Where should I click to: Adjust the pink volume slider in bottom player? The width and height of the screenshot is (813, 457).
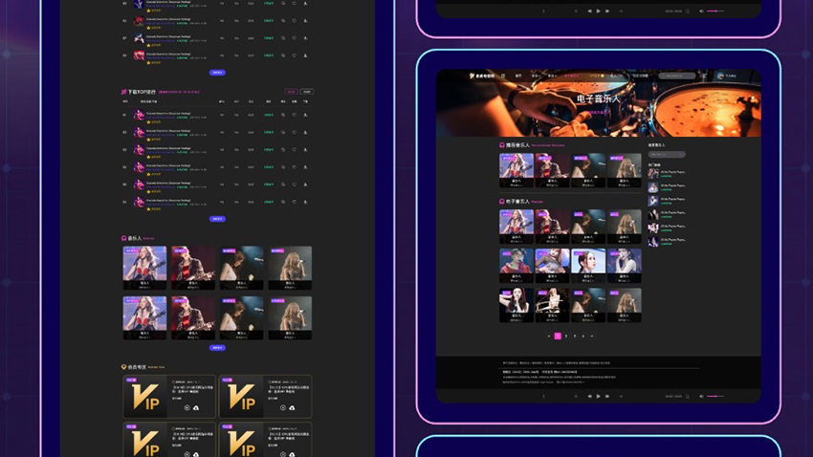[714, 396]
